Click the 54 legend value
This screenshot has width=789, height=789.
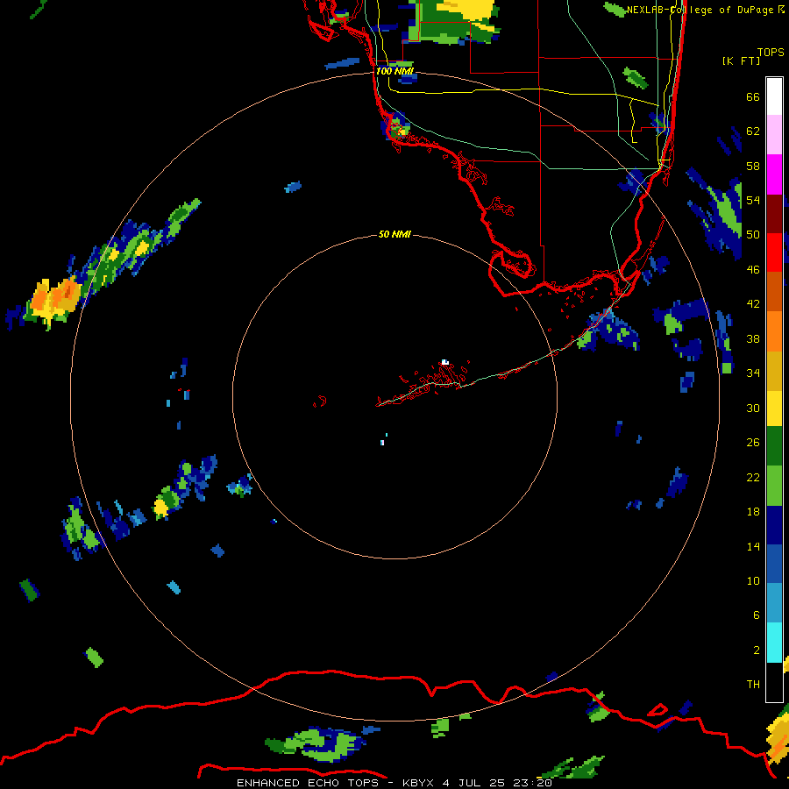point(753,200)
